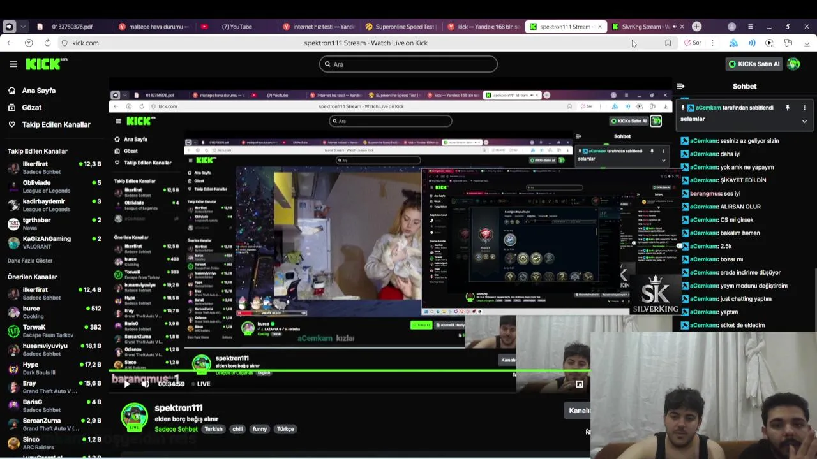This screenshot has height=459, width=817.
Task: Reload the page with the browser refresh icon
Action: (47, 43)
